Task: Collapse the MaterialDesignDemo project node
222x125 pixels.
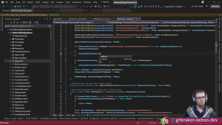Action: pos(8,33)
